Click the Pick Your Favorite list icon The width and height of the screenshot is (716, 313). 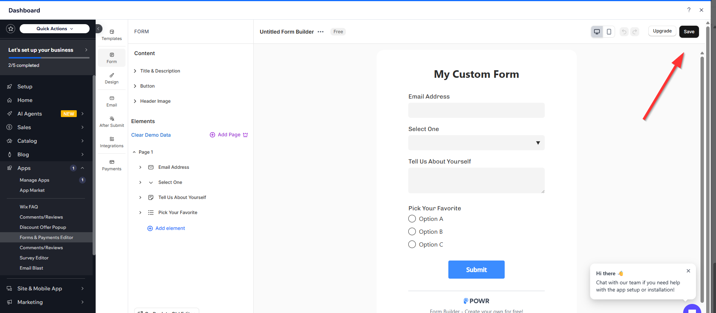[x=151, y=213]
